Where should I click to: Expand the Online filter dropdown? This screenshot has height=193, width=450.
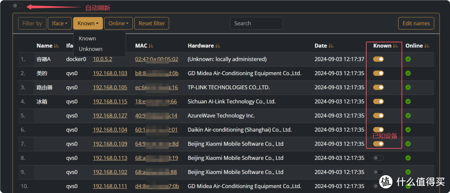118,24
